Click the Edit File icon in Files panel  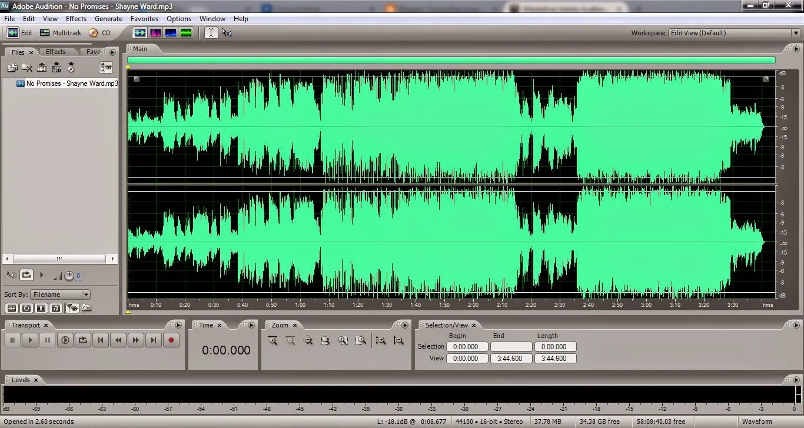click(42, 68)
